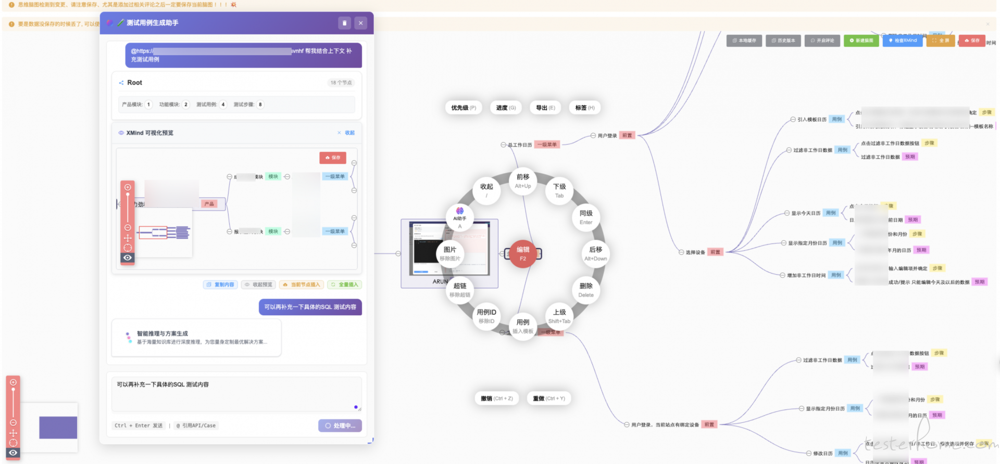This screenshot has width=1000, height=464.
Task: Click the 当前节点插入 button
Action: (302, 285)
